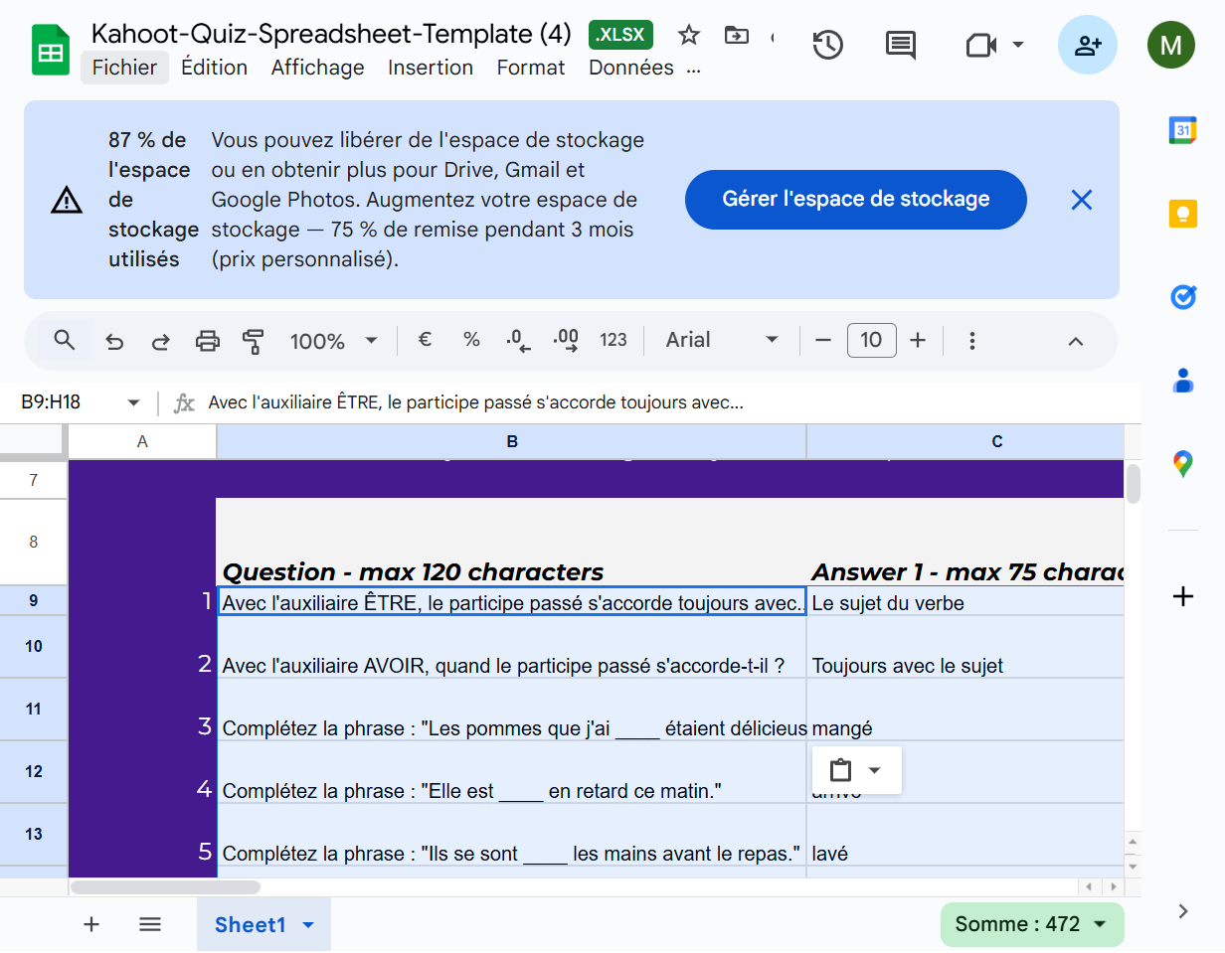This screenshot has height=953, width=1225.
Task: Open Google Tasks side panel
Action: (x=1182, y=297)
